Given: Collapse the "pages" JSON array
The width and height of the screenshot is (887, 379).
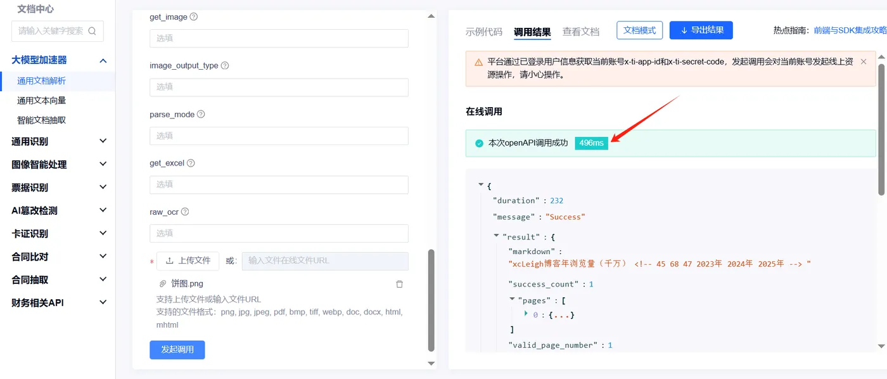Looking at the screenshot, I should tap(512, 299).
